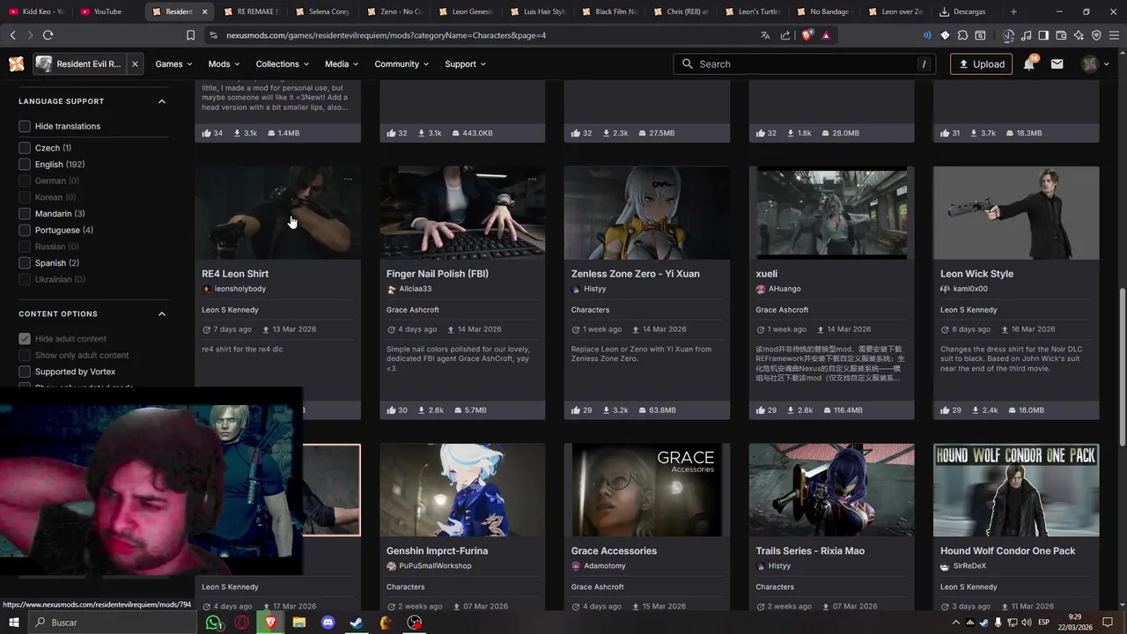The width and height of the screenshot is (1127, 634).
Task: Open Steam from the taskbar
Action: tap(357, 623)
